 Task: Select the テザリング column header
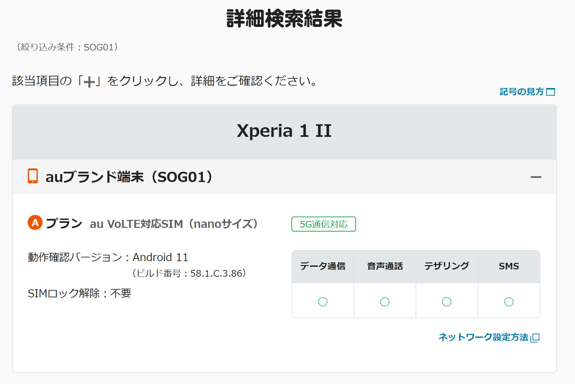[x=447, y=266]
